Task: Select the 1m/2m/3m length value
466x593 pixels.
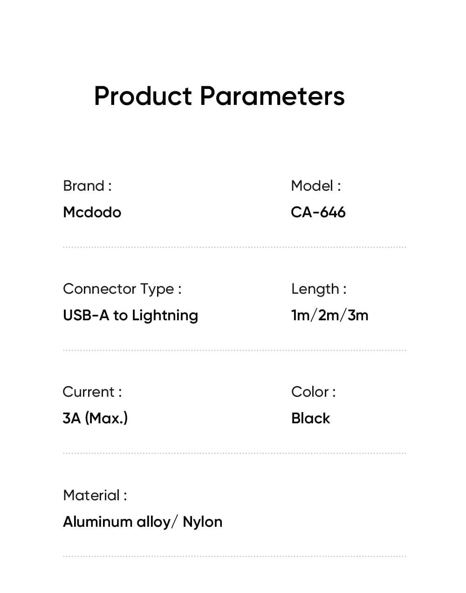Action: coord(329,316)
